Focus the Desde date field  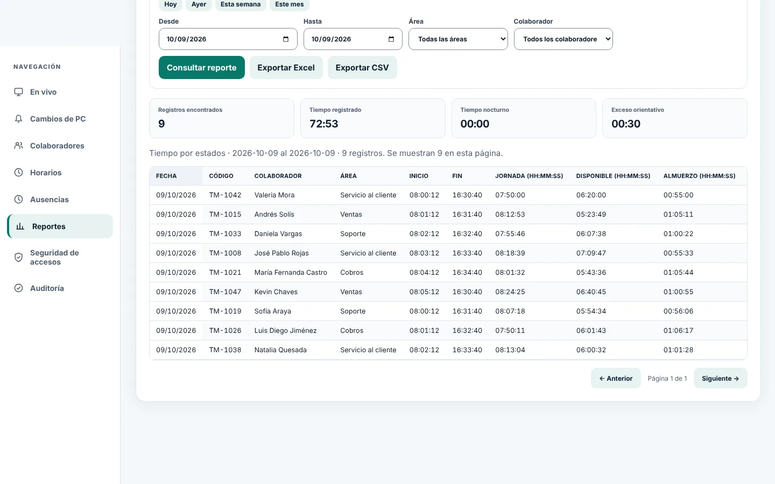click(x=228, y=39)
